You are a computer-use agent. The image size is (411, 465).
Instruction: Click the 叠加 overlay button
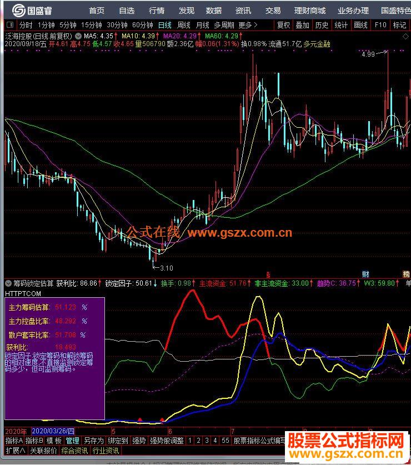pyautogui.click(x=303, y=25)
